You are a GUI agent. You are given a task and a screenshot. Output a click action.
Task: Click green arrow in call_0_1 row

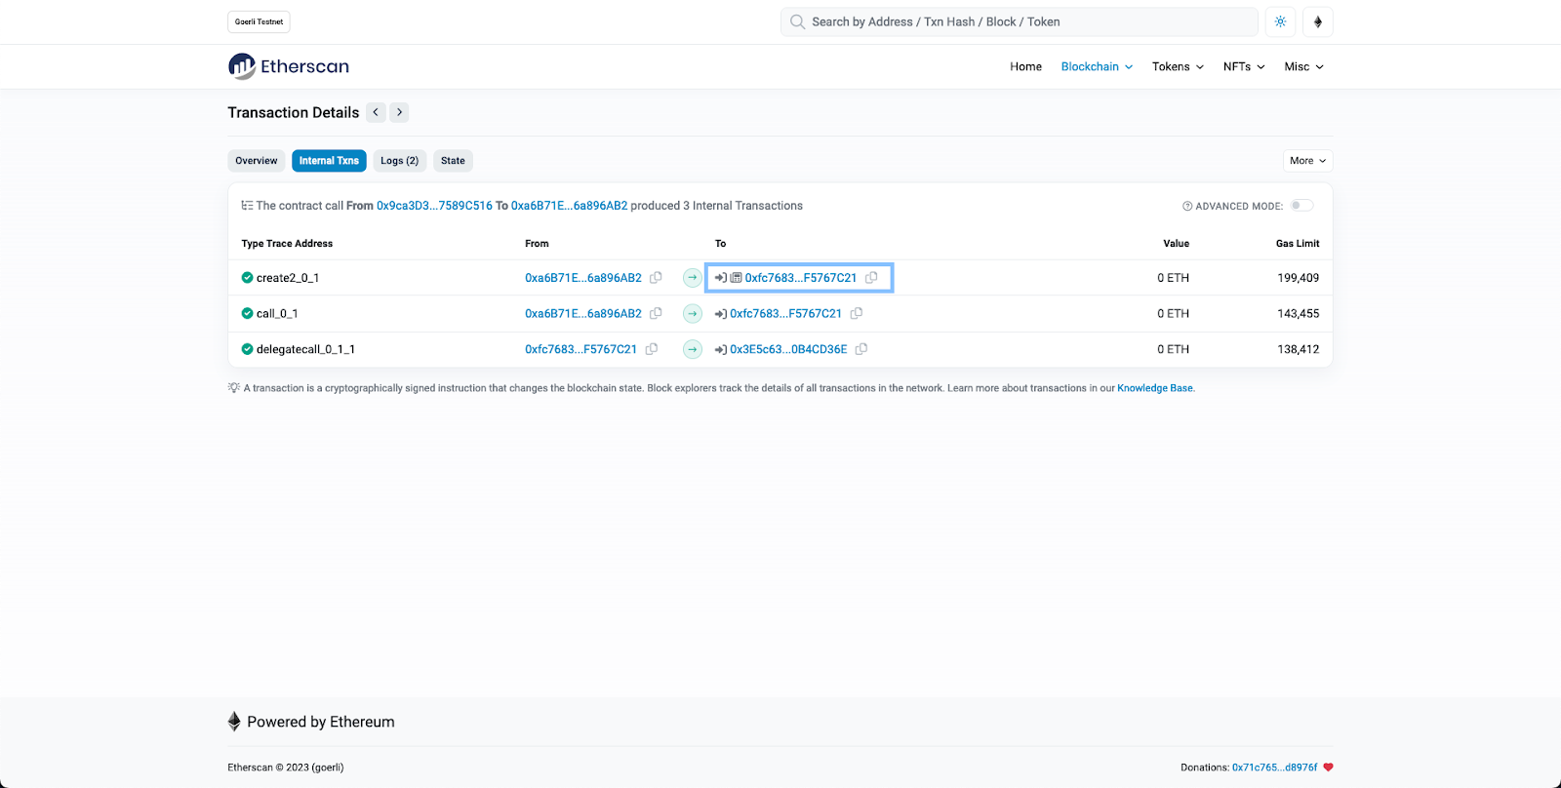(x=693, y=313)
